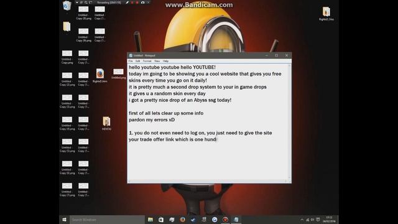This screenshot has width=398, height=224.
Task: Click the empty area of the Notepad editor
Action: point(208,161)
